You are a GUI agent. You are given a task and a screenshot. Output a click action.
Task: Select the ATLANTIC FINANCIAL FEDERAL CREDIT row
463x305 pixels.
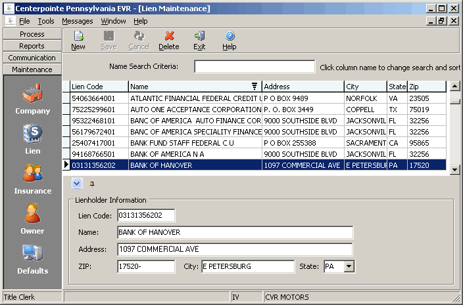[x=255, y=98]
